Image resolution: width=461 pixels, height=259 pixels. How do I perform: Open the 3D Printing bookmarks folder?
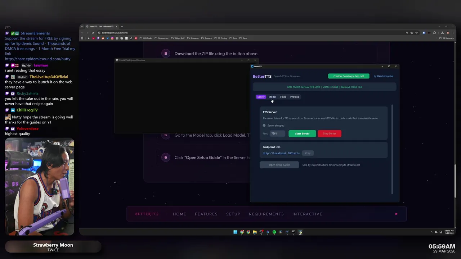pos(221,38)
